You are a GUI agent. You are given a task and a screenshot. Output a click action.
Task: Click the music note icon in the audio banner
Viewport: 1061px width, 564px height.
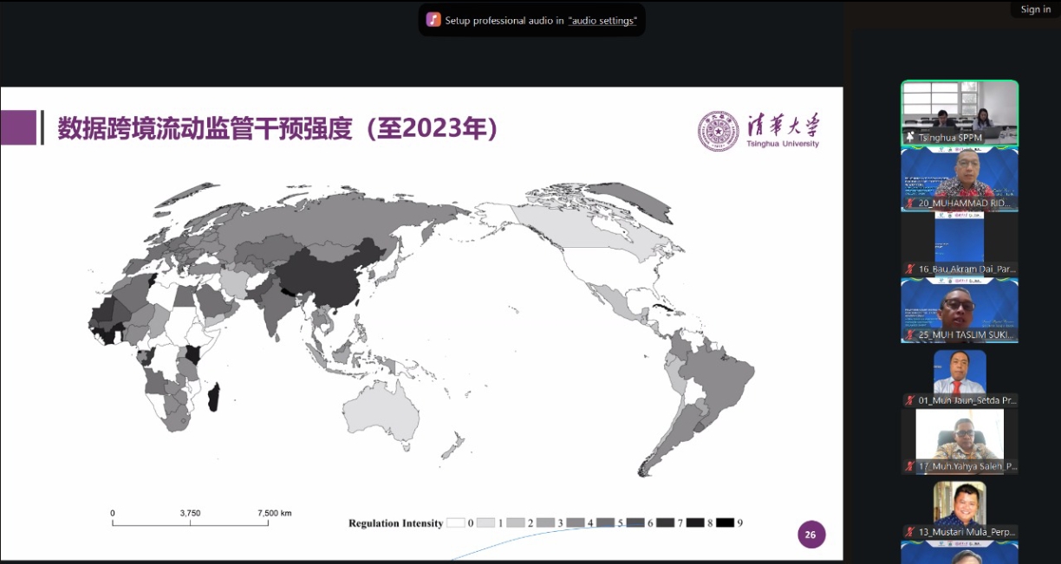point(433,20)
